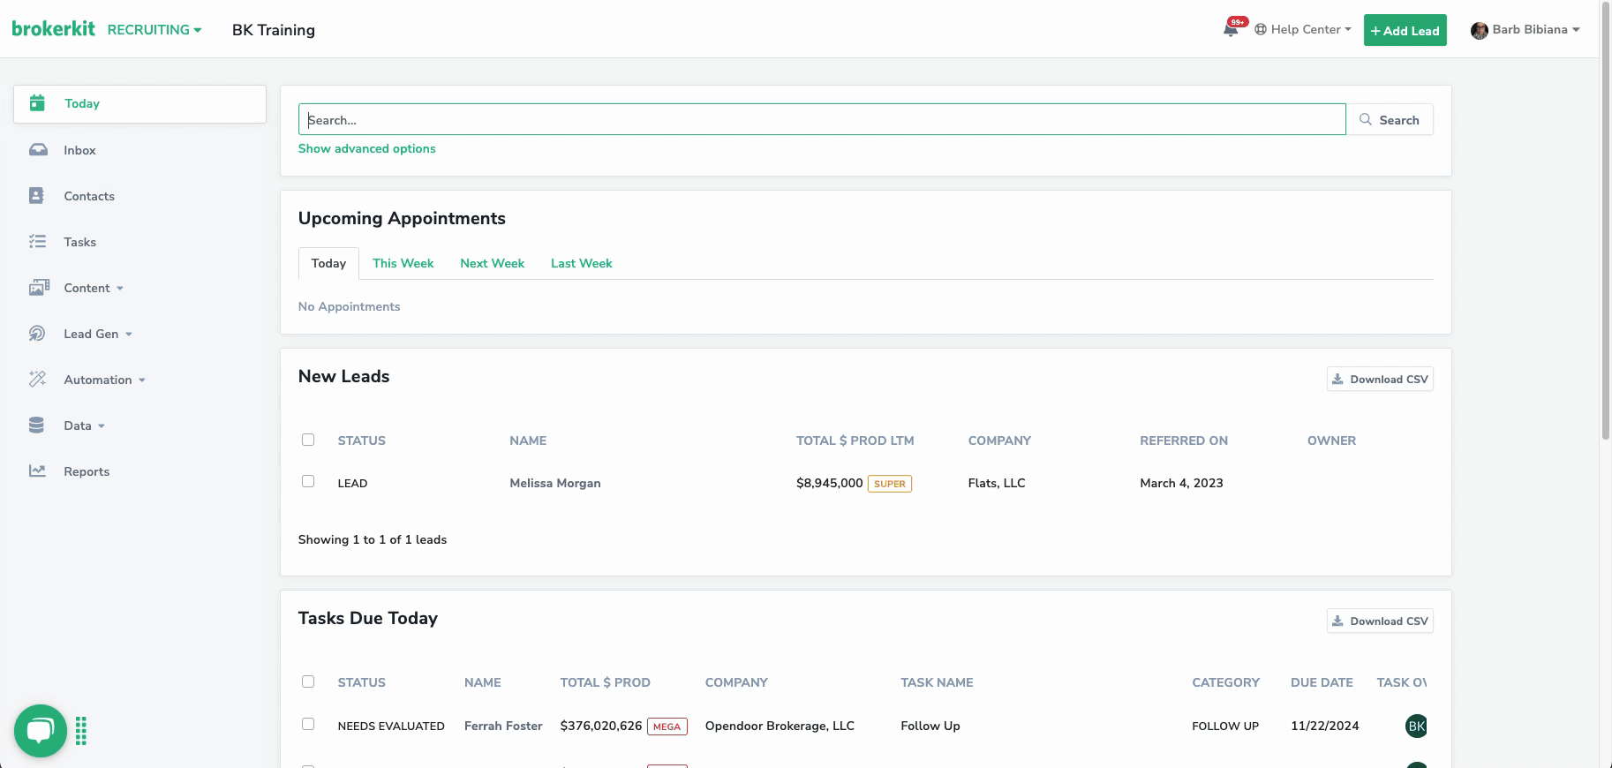
Task: Toggle select-all checkbox in New Leads table
Action: (308, 440)
